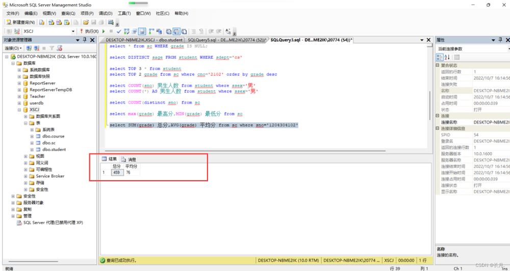Click the open file folder icon in toolbar
Screen dimensions: 510x271
coord(86,22)
